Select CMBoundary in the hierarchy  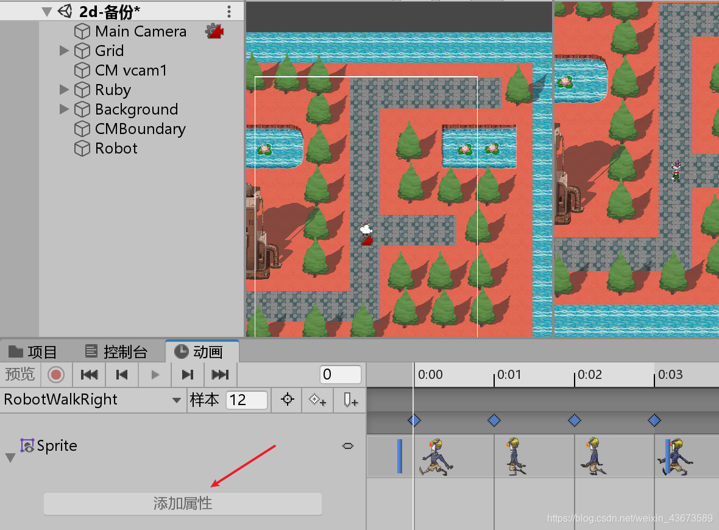tap(140, 129)
